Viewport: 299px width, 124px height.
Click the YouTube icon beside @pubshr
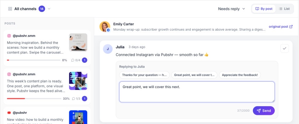(9, 113)
